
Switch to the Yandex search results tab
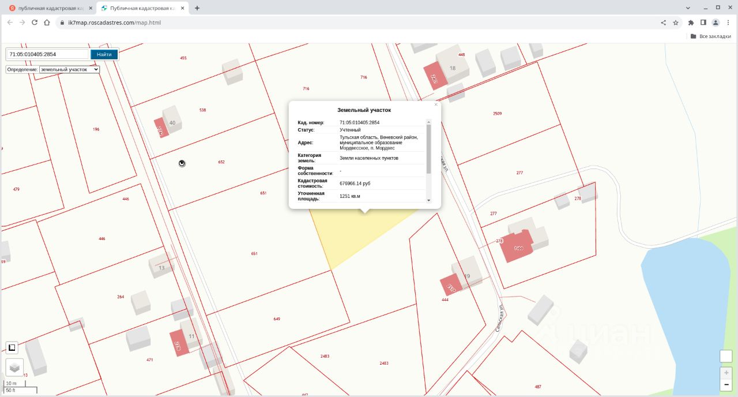tap(50, 8)
